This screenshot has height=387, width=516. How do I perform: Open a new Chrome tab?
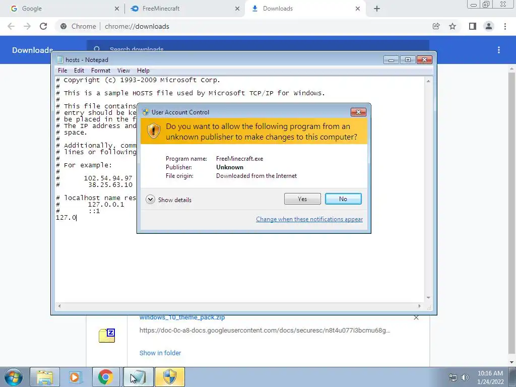(x=377, y=9)
